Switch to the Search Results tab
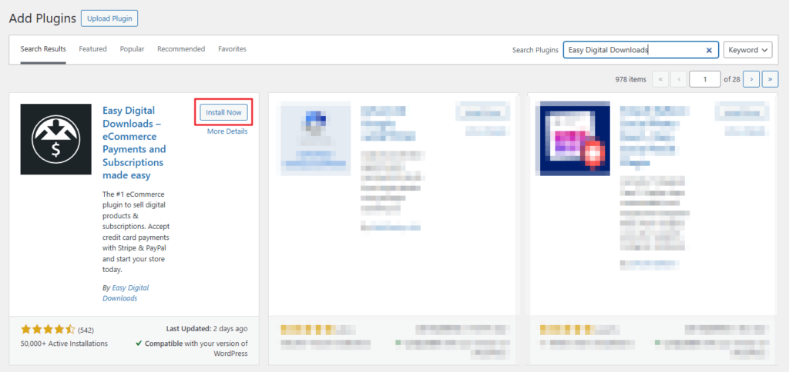 [43, 49]
